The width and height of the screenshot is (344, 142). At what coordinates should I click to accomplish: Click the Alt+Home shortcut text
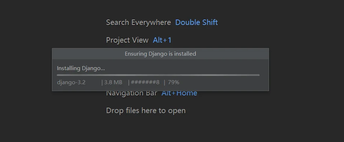(179, 93)
